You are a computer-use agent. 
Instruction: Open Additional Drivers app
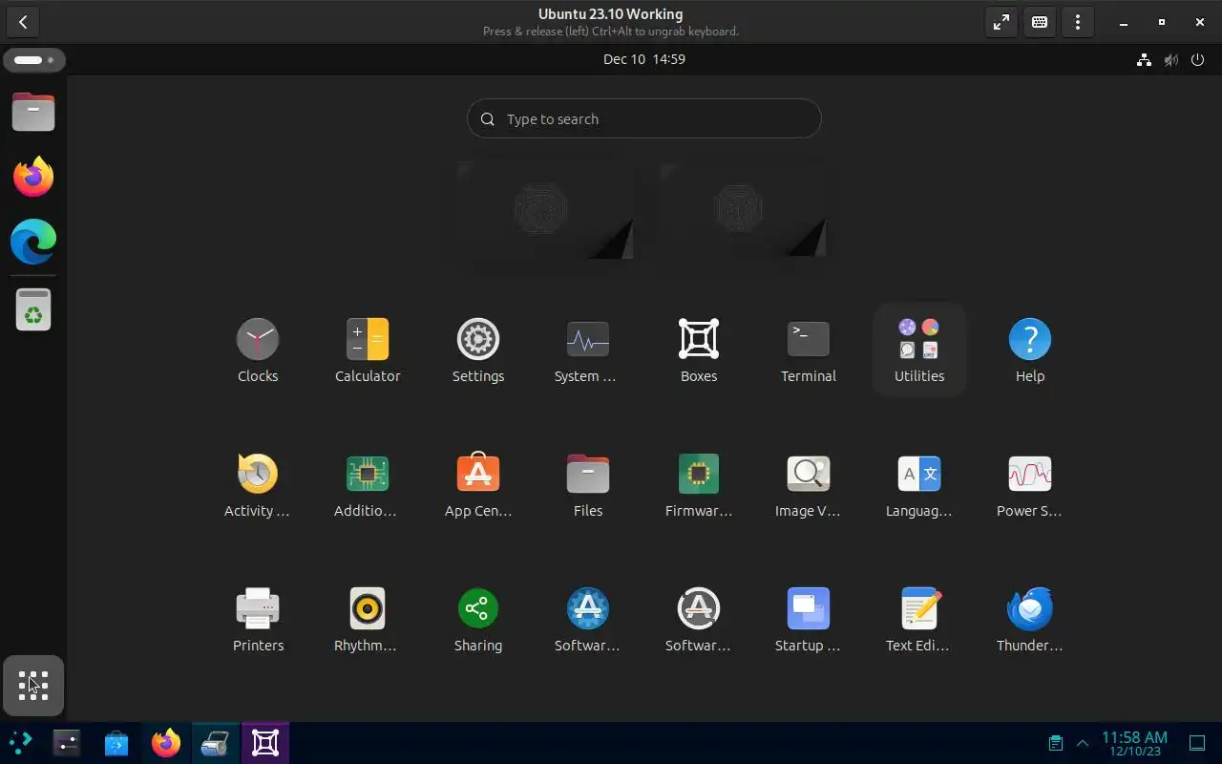click(368, 485)
